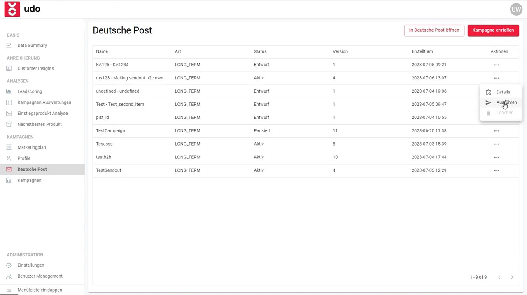
Task: Click the testb2b name cell
Action: [104, 157]
